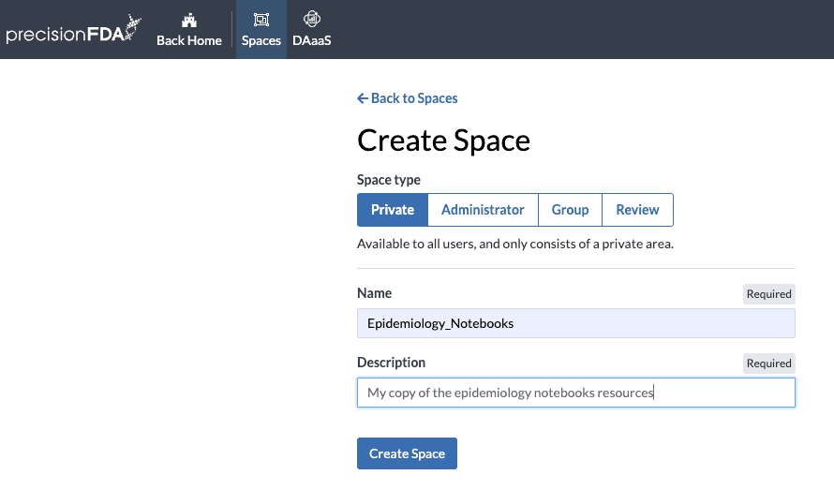The width and height of the screenshot is (834, 490).
Task: Click into the Description text field
Action: pos(575,393)
